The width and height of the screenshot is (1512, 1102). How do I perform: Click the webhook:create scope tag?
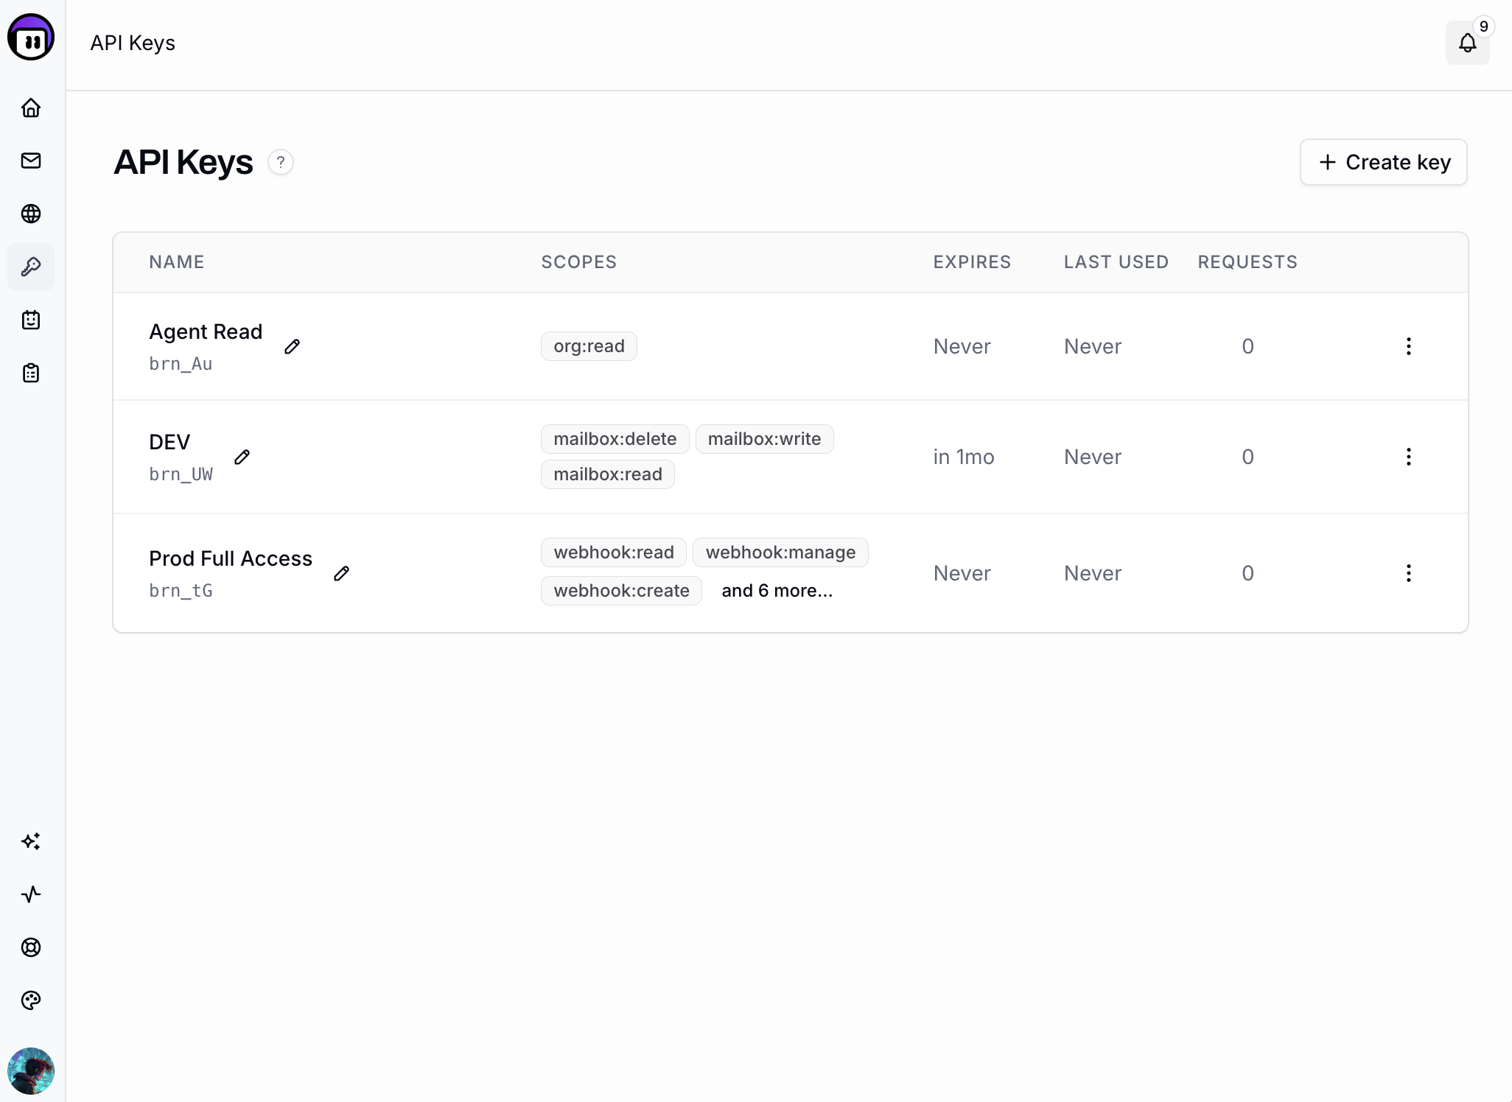[621, 591]
